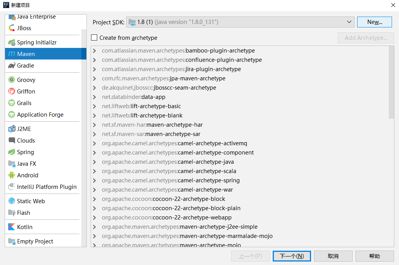This screenshot has width=399, height=265.
Task: Select Kotlin project type label
Action: click(x=25, y=227)
